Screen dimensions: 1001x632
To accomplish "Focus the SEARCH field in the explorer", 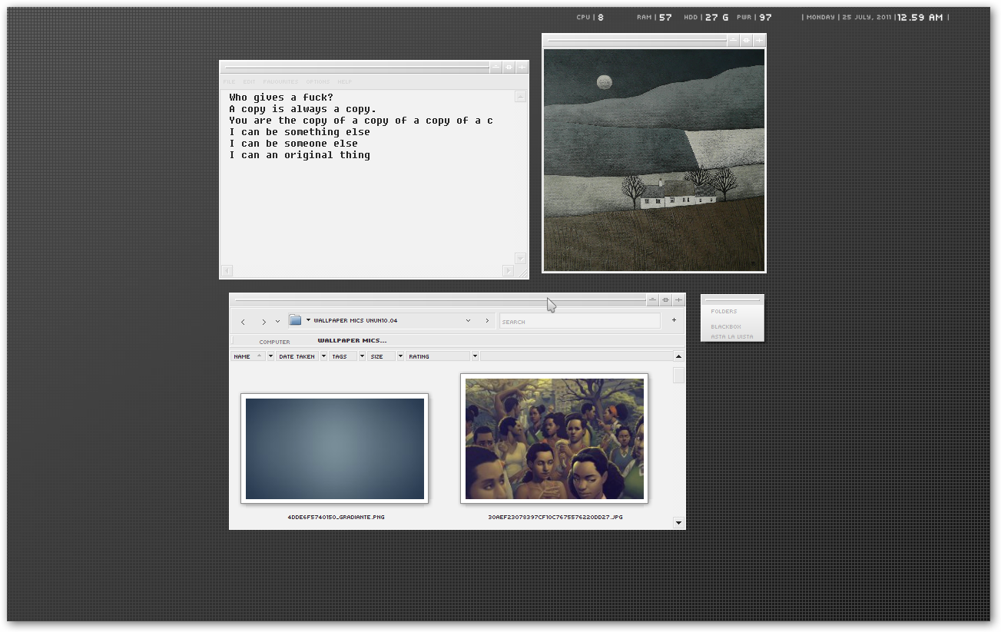I will (x=580, y=321).
